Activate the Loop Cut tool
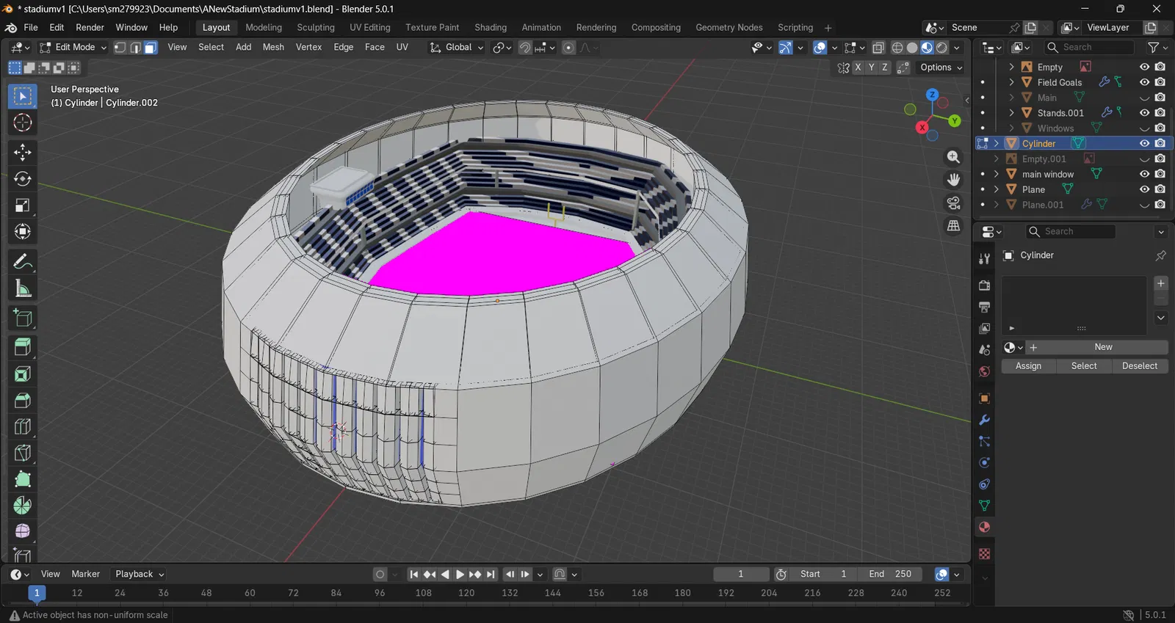This screenshot has width=1175, height=623. [23, 427]
